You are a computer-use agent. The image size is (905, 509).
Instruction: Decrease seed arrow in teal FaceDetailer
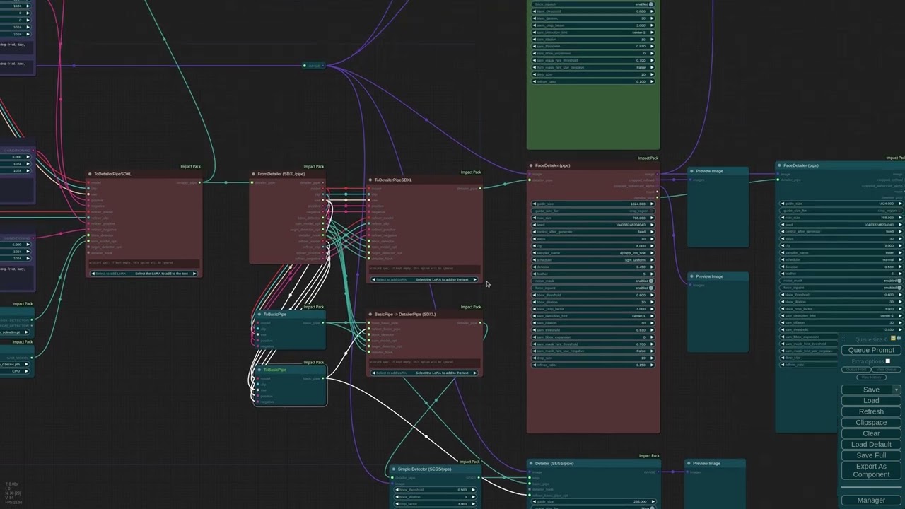784,225
